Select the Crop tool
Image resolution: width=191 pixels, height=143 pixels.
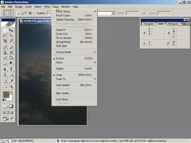coord(5,41)
